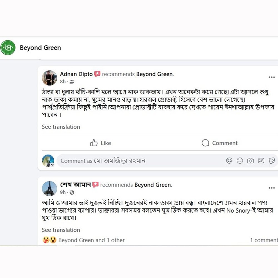Click Comment button under Adnan Dipto's post

219,143
